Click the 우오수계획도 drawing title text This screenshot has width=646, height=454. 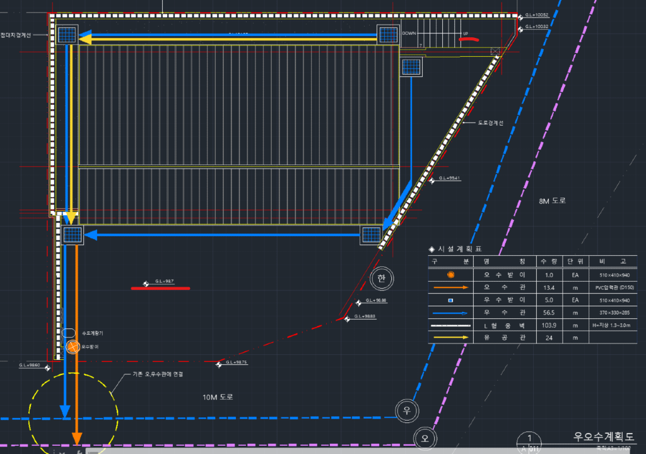pyautogui.click(x=603, y=436)
